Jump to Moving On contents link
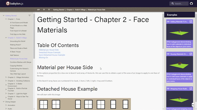This screenshot has height=110, width=197. coord(44,58)
